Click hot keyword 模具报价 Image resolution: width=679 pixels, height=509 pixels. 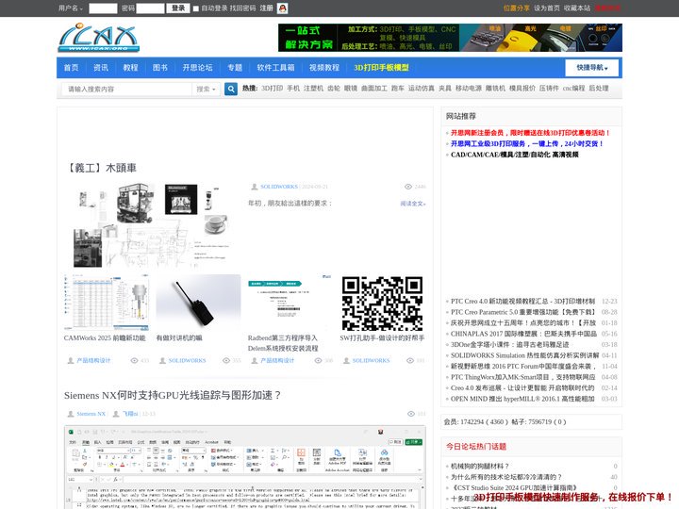tap(522, 89)
